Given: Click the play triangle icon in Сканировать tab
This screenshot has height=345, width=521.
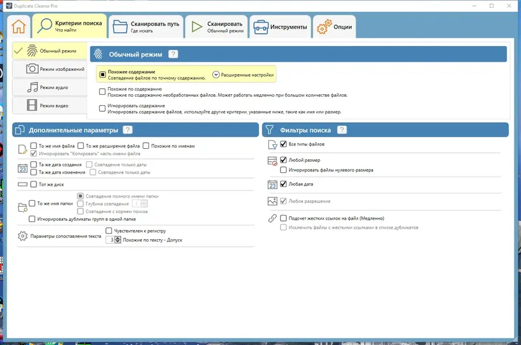Looking at the screenshot, I should click(x=197, y=27).
